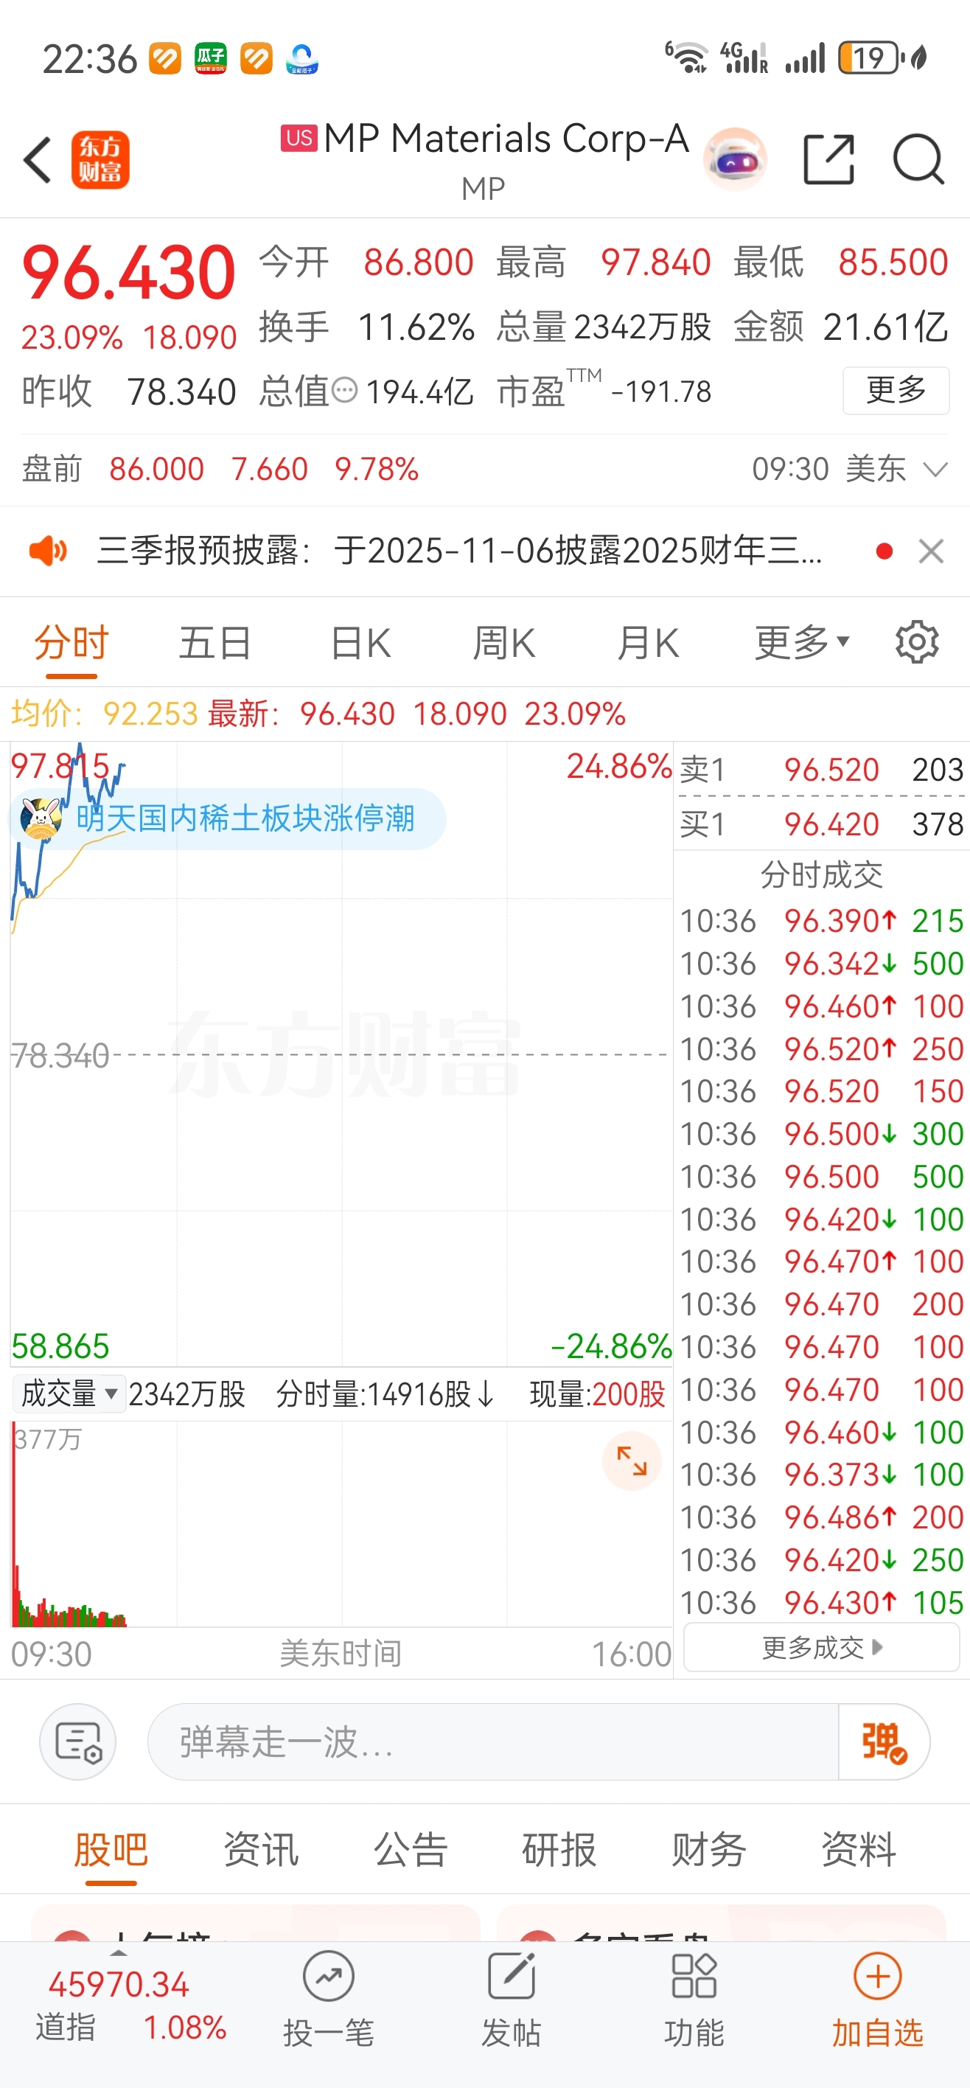Image resolution: width=970 pixels, height=2088 pixels.
Task: Open search with magnifier icon
Action: (918, 159)
